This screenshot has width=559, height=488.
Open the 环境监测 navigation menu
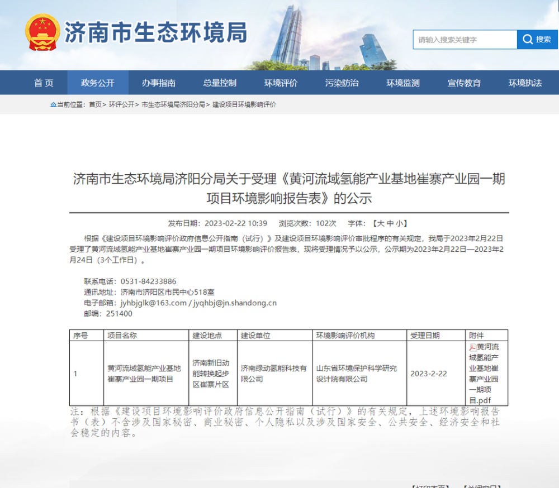pyautogui.click(x=403, y=83)
